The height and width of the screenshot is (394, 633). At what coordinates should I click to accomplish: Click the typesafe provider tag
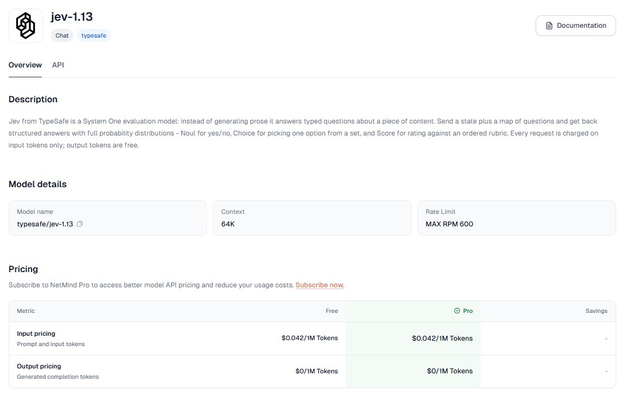point(94,35)
